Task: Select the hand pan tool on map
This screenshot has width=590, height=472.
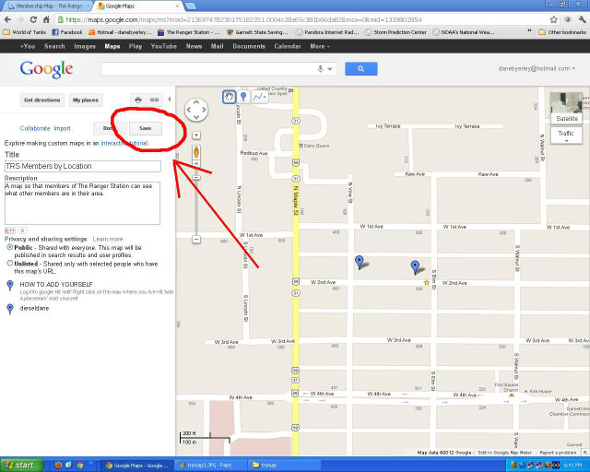Action: [230, 97]
